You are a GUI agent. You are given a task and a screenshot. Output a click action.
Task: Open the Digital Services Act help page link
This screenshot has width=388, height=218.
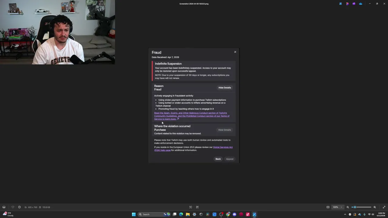[x=193, y=149]
